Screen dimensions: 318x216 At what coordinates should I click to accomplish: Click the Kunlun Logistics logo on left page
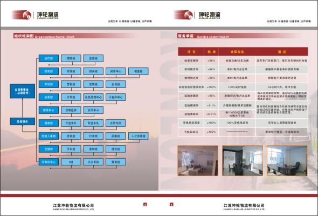(x=35, y=15)
